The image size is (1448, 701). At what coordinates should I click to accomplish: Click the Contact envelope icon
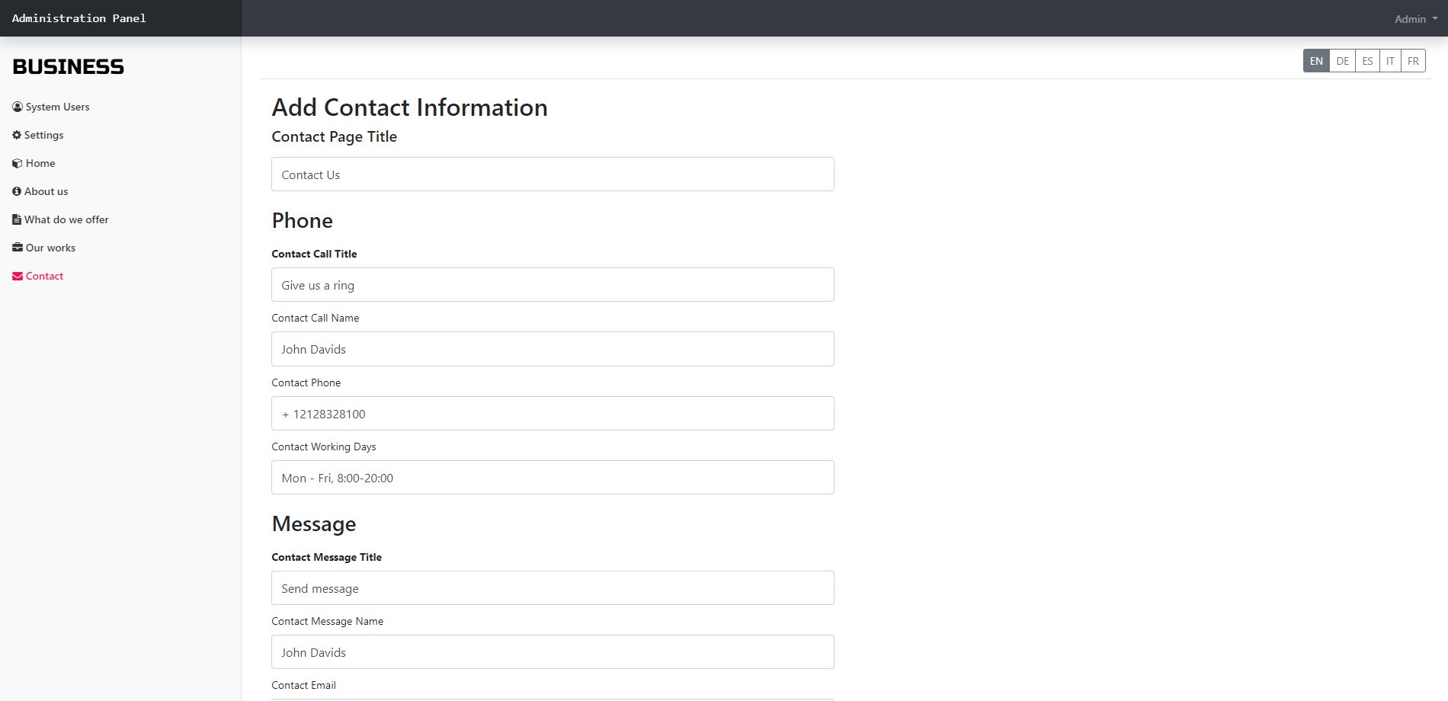[17, 276]
